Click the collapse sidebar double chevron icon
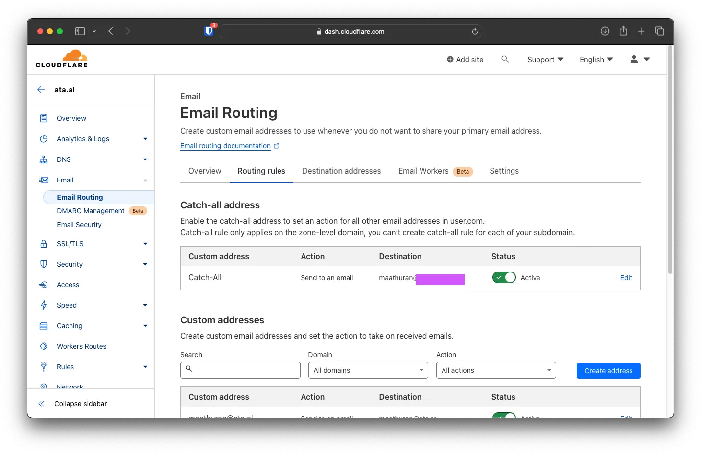 pyautogui.click(x=41, y=404)
